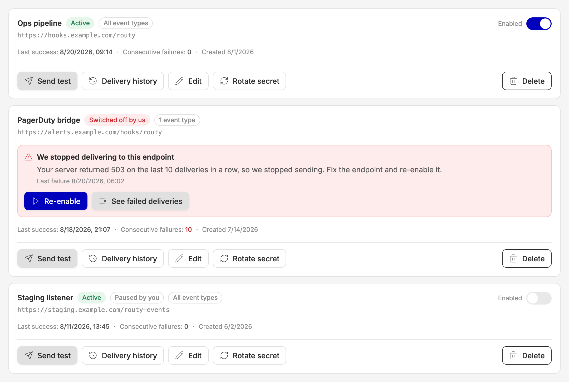The height and width of the screenshot is (382, 569).
Task: Delete the Ops pipeline webhook
Action: (527, 81)
